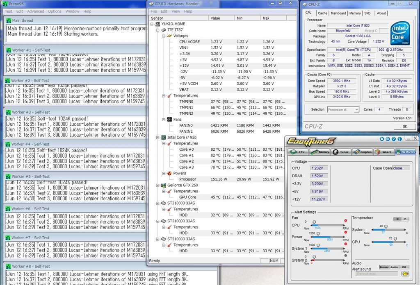The image size is (420, 285).
Task: Click GeForce GTX 260 card icon
Action: click(164, 185)
